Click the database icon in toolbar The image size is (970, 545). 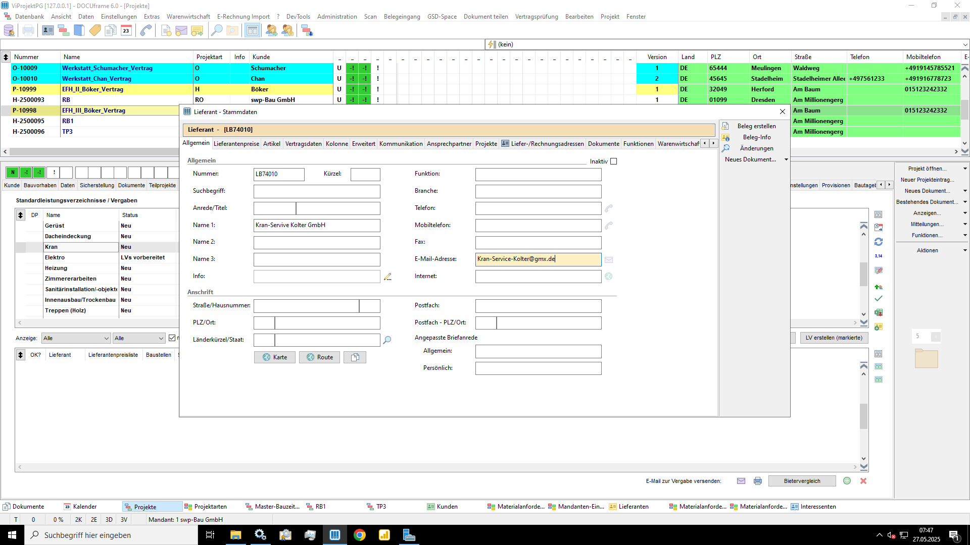[9, 31]
